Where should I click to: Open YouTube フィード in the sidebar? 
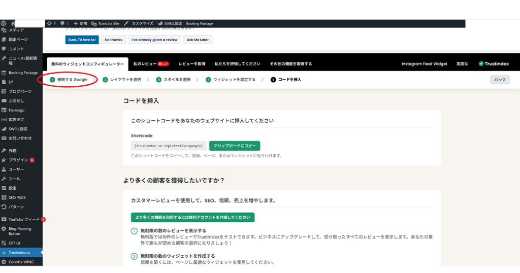(x=23, y=220)
